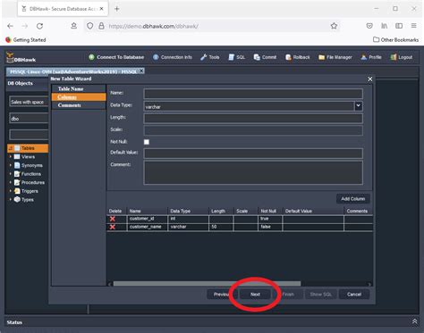Click the site padlock icon

[x=101, y=26]
